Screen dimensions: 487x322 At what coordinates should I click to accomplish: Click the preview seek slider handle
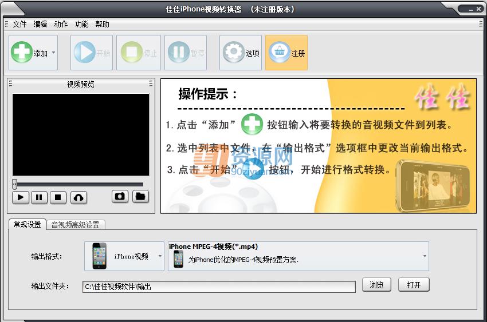tap(14, 184)
